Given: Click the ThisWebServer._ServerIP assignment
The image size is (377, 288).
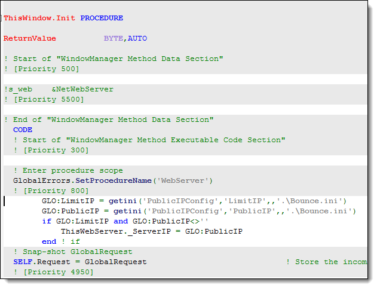Looking at the screenshot, I should 152,231.
